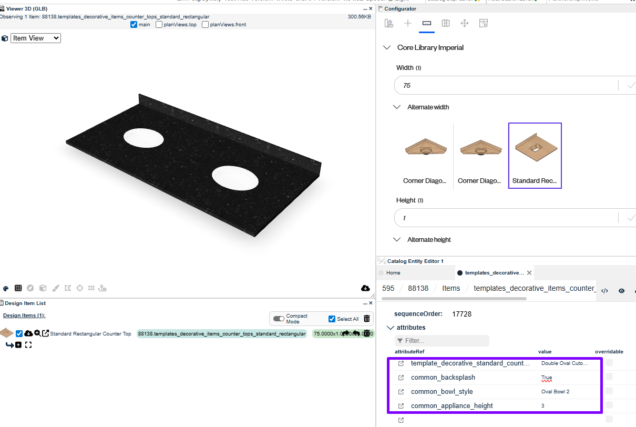Open the first Configurator toolbar icon with pencil
This screenshot has height=427, width=636.
(389, 23)
